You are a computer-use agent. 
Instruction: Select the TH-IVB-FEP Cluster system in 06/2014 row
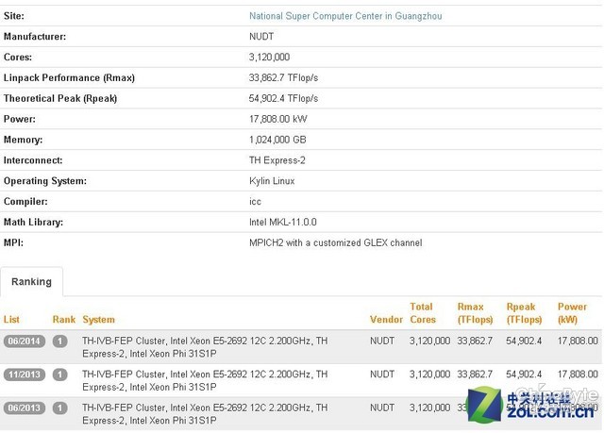[x=205, y=347]
